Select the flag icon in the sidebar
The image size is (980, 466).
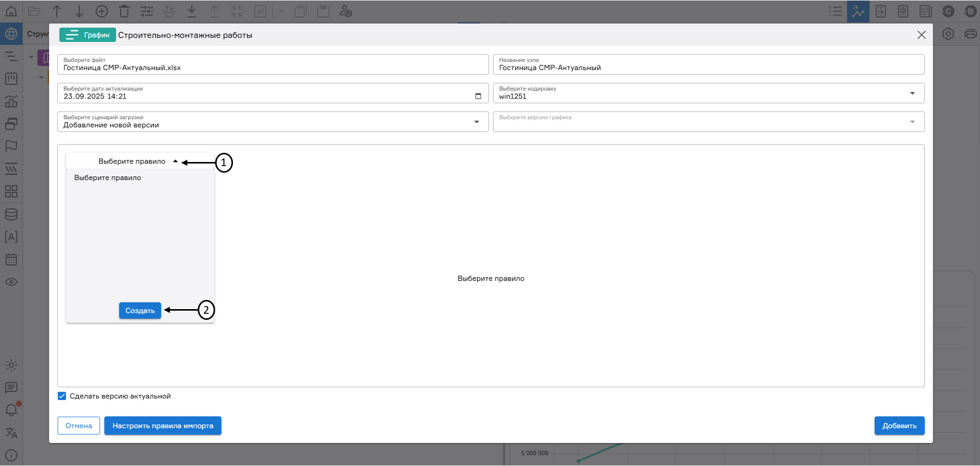point(11,147)
